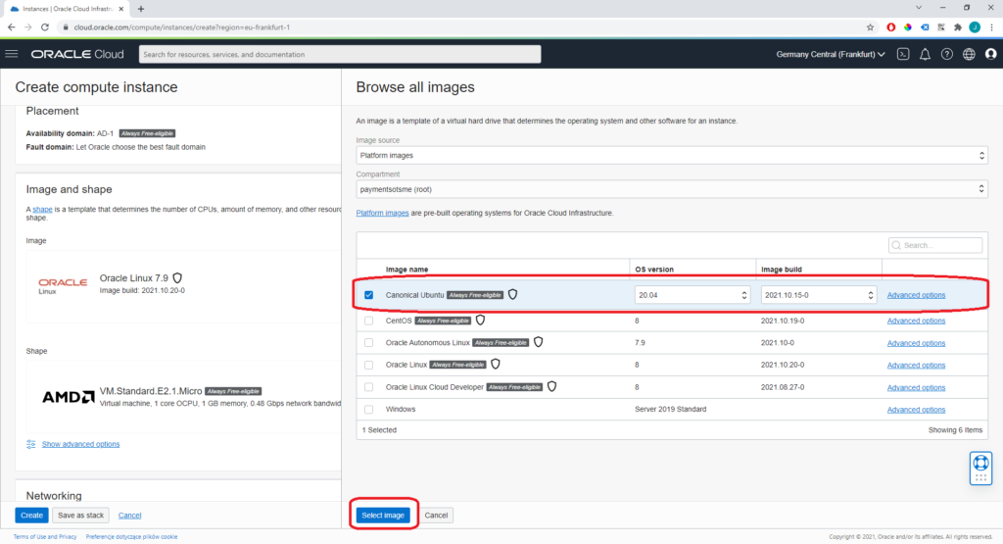
Task: Click the blue Create button
Action: (31, 516)
